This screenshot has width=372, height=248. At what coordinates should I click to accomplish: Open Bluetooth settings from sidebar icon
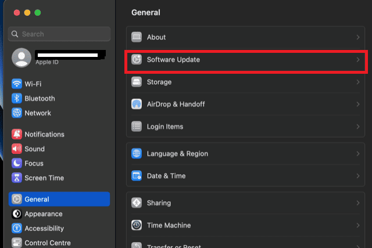click(17, 99)
